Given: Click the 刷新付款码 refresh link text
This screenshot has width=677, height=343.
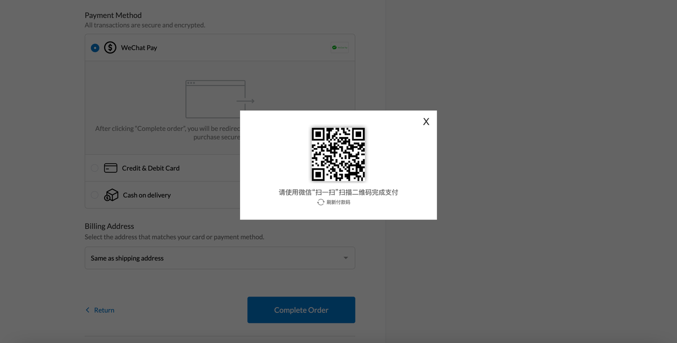Looking at the screenshot, I should (x=338, y=202).
